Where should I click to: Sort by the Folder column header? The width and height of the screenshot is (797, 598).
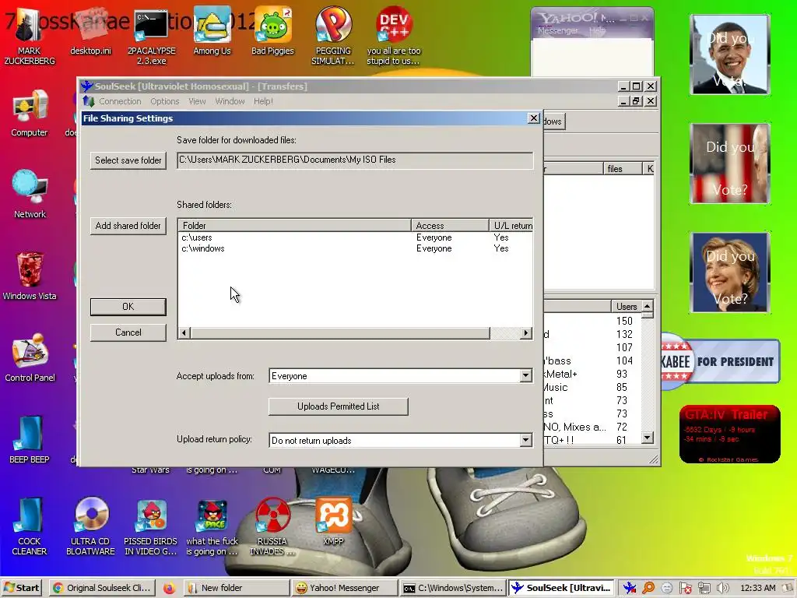[x=294, y=225]
